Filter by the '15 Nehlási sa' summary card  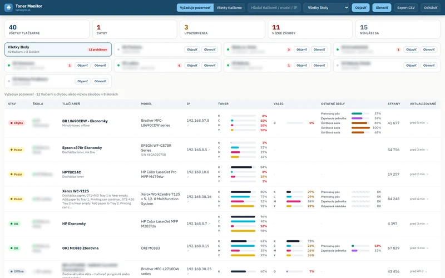point(398,29)
